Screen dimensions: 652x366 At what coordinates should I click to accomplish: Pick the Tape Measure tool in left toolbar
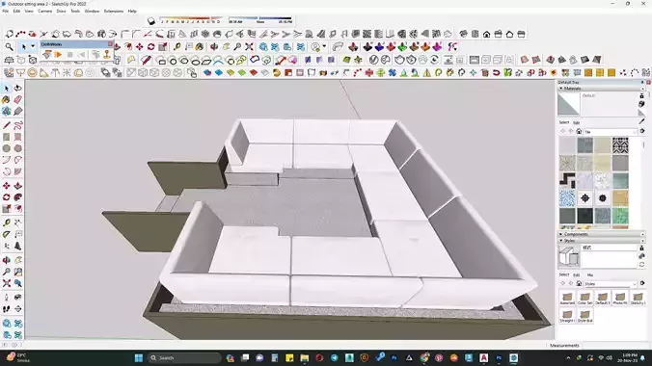pyautogui.click(x=6, y=223)
